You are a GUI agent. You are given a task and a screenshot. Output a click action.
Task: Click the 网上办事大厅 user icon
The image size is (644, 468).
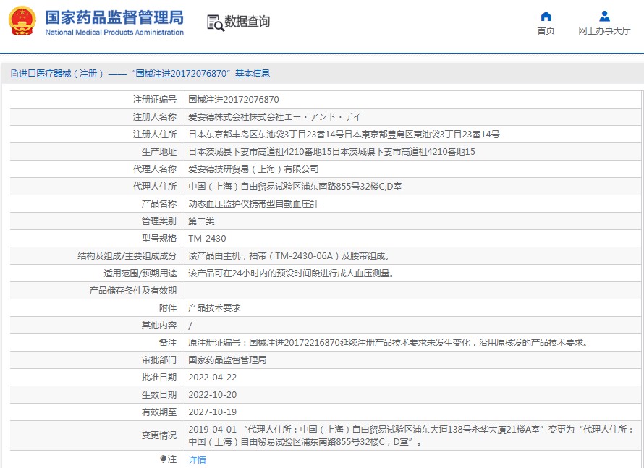point(604,16)
